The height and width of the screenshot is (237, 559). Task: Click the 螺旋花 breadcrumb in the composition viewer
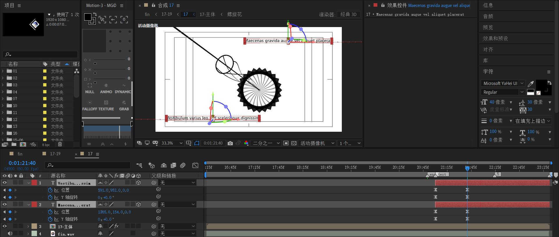pos(234,14)
